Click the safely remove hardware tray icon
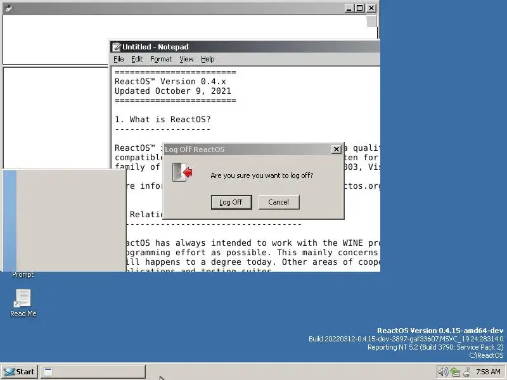507x380 pixels. coord(467,372)
